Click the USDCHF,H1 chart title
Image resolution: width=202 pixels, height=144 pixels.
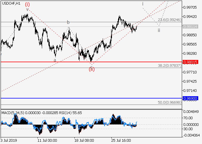click(x=11, y=3)
